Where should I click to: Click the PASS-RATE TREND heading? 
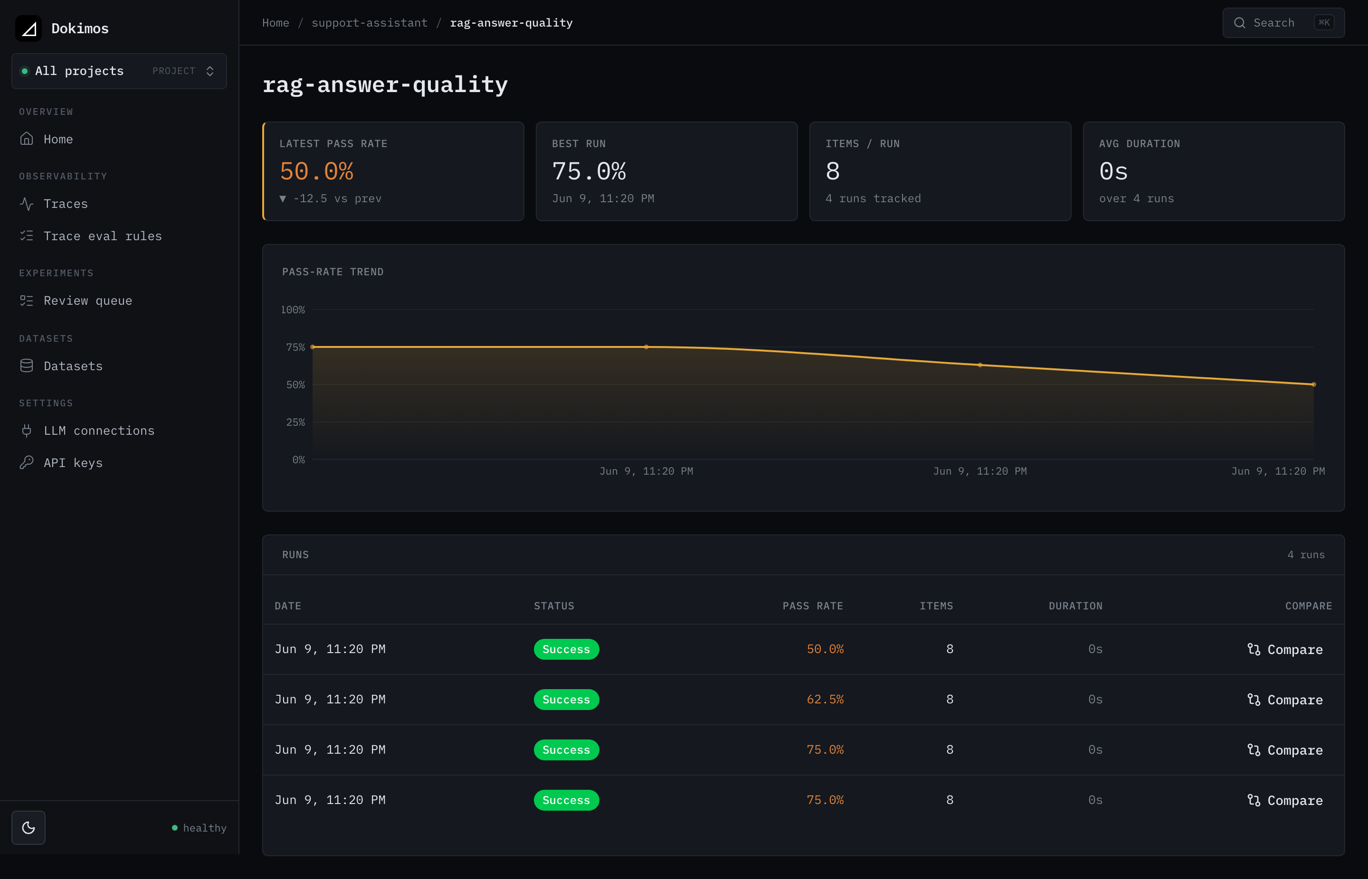(333, 271)
